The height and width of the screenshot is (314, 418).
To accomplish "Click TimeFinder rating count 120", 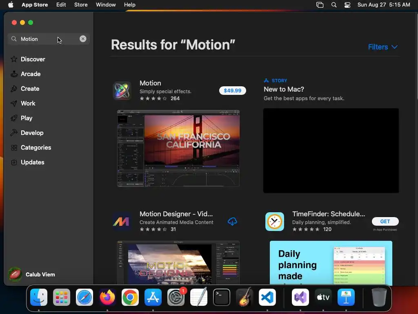I will pos(327,229).
